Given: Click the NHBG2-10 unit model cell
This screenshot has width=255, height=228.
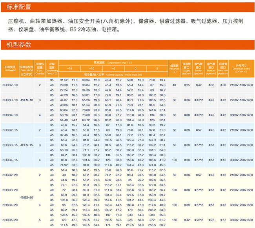Looking at the screenshot, I should (10, 85).
